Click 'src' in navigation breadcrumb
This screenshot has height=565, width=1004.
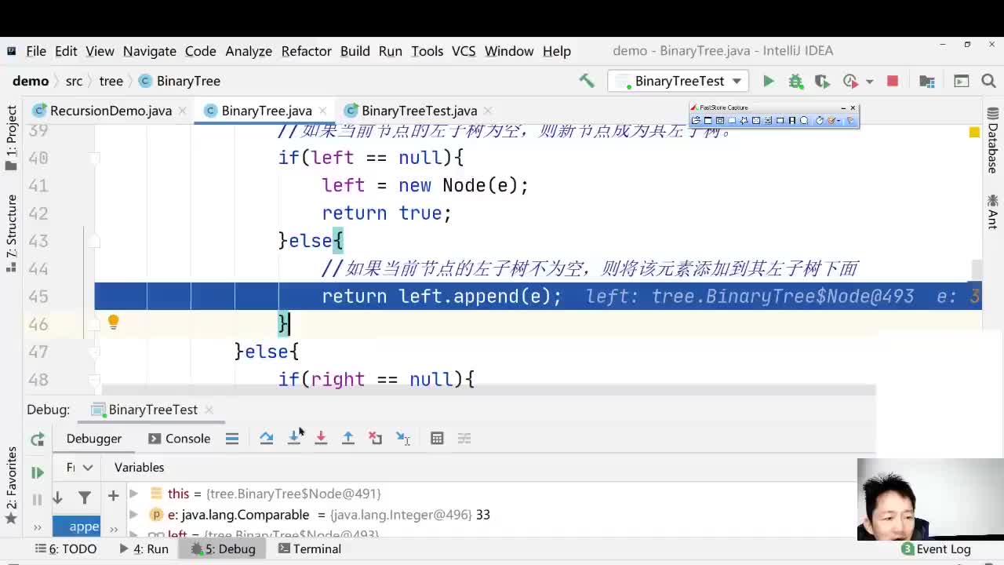click(74, 81)
